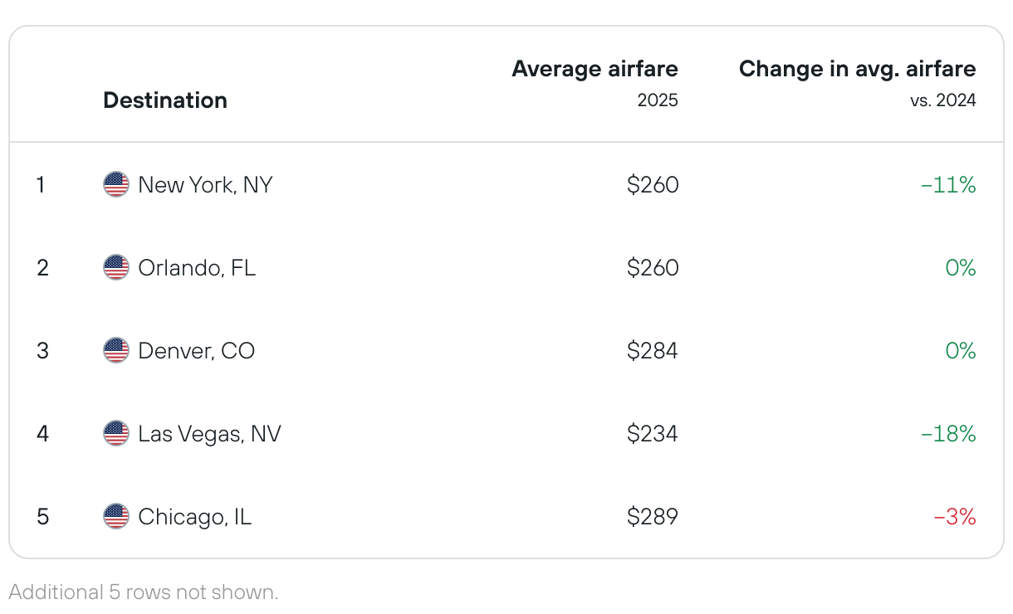The height and width of the screenshot is (614, 1013).
Task: Click the 'Additional 5 rows not shown' note
Action: click(x=144, y=592)
